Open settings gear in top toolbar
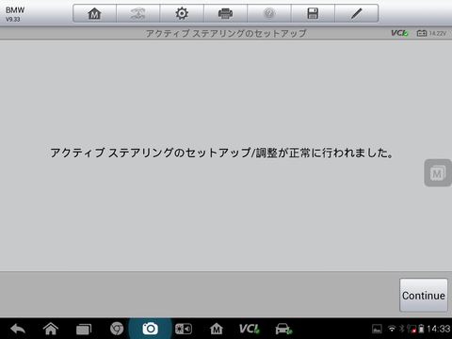This screenshot has width=452, height=339. point(182,13)
